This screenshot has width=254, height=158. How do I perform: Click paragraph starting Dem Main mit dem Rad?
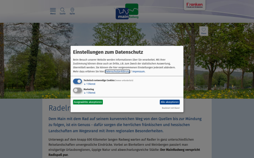pyautogui.click(x=125, y=125)
